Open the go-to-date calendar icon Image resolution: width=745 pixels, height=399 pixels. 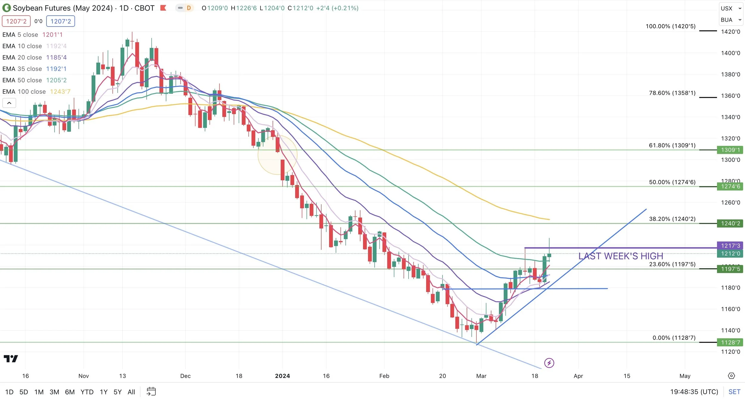coord(151,392)
